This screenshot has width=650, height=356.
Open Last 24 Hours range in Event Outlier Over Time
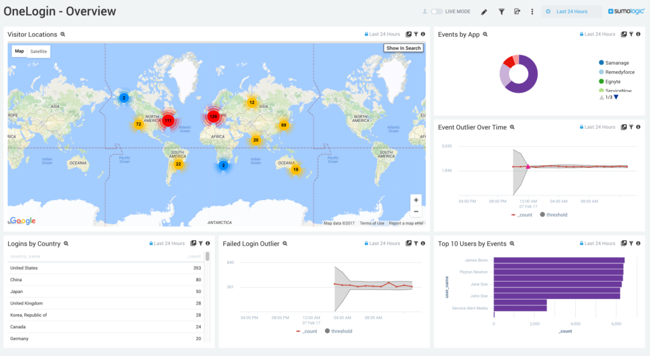click(x=597, y=127)
